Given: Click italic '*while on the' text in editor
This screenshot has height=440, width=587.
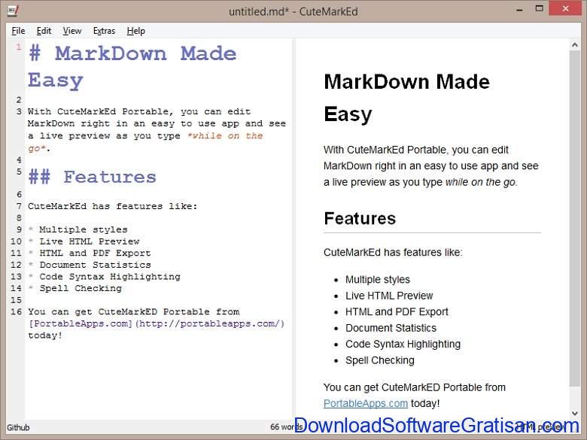Looking at the screenshot, I should pos(225,135).
